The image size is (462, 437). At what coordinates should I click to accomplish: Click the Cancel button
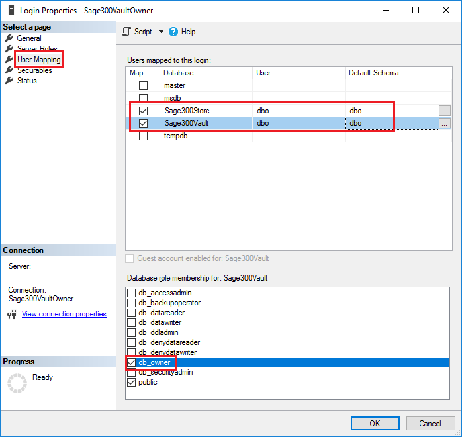[x=430, y=424]
